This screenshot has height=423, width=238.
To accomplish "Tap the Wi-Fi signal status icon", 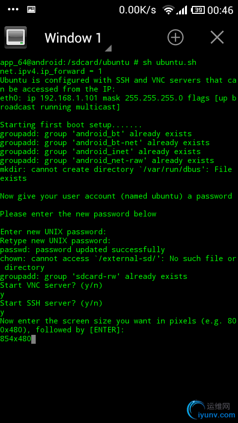I will pyautogui.click(x=168, y=10).
